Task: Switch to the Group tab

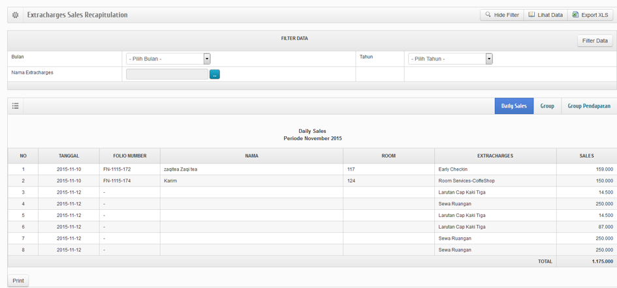Action: (x=547, y=106)
